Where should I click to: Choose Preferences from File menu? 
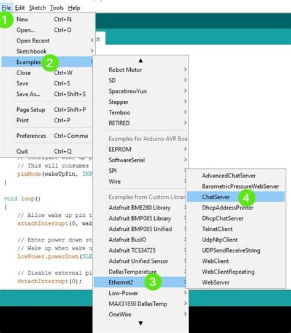47,136
